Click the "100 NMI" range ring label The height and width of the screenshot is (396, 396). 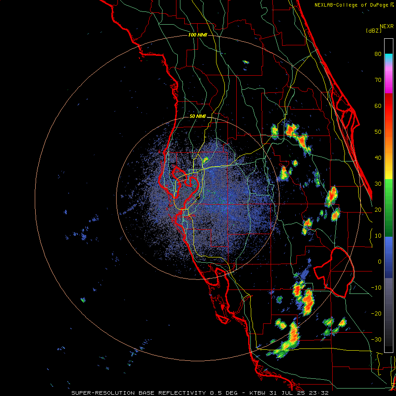(198, 35)
